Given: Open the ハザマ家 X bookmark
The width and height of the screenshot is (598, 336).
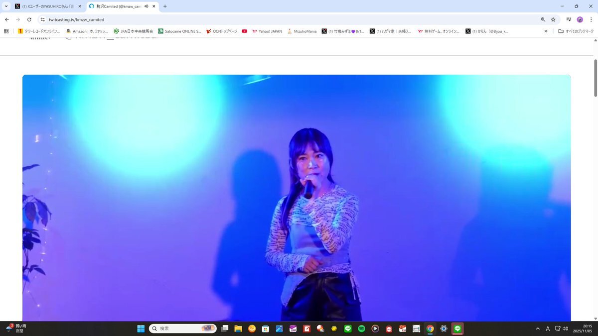Looking at the screenshot, I should coord(391,31).
